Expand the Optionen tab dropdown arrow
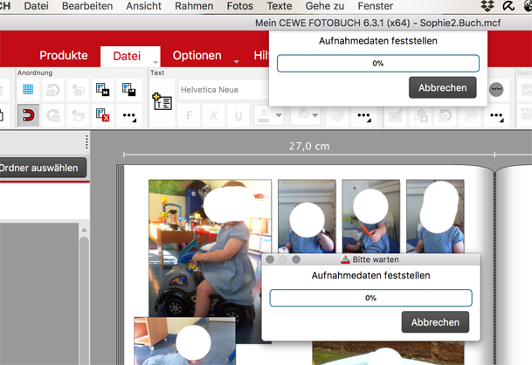 click(237, 62)
